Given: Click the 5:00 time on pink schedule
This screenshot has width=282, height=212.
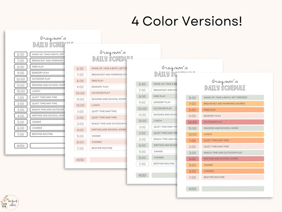Looking at the screenshot, I should (80, 136).
